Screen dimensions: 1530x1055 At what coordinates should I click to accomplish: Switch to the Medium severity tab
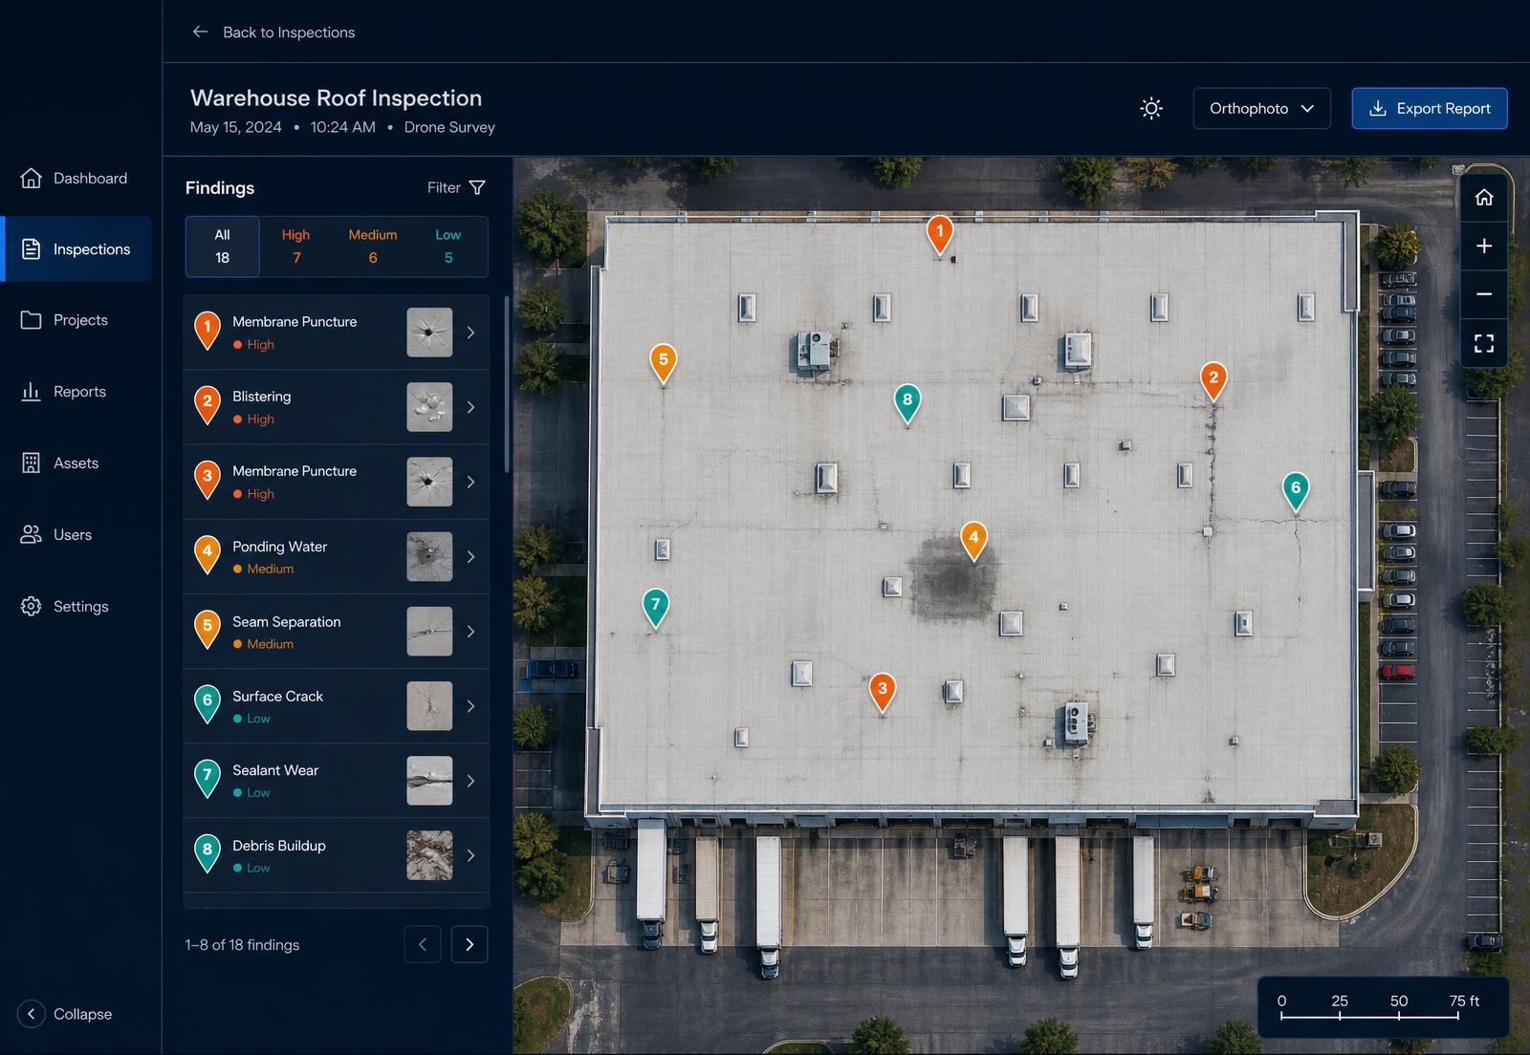coord(373,246)
